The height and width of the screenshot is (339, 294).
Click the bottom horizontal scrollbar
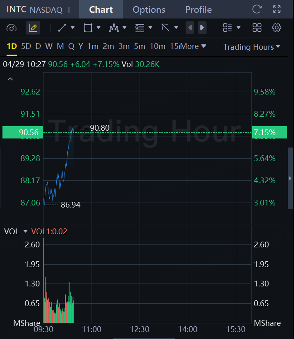click(144, 338)
